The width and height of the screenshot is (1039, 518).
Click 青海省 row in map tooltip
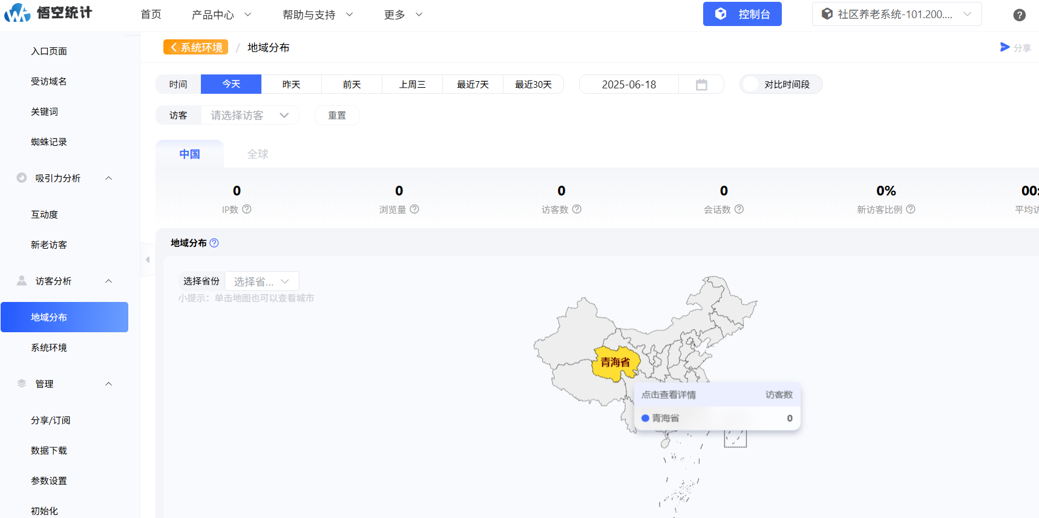coord(717,418)
